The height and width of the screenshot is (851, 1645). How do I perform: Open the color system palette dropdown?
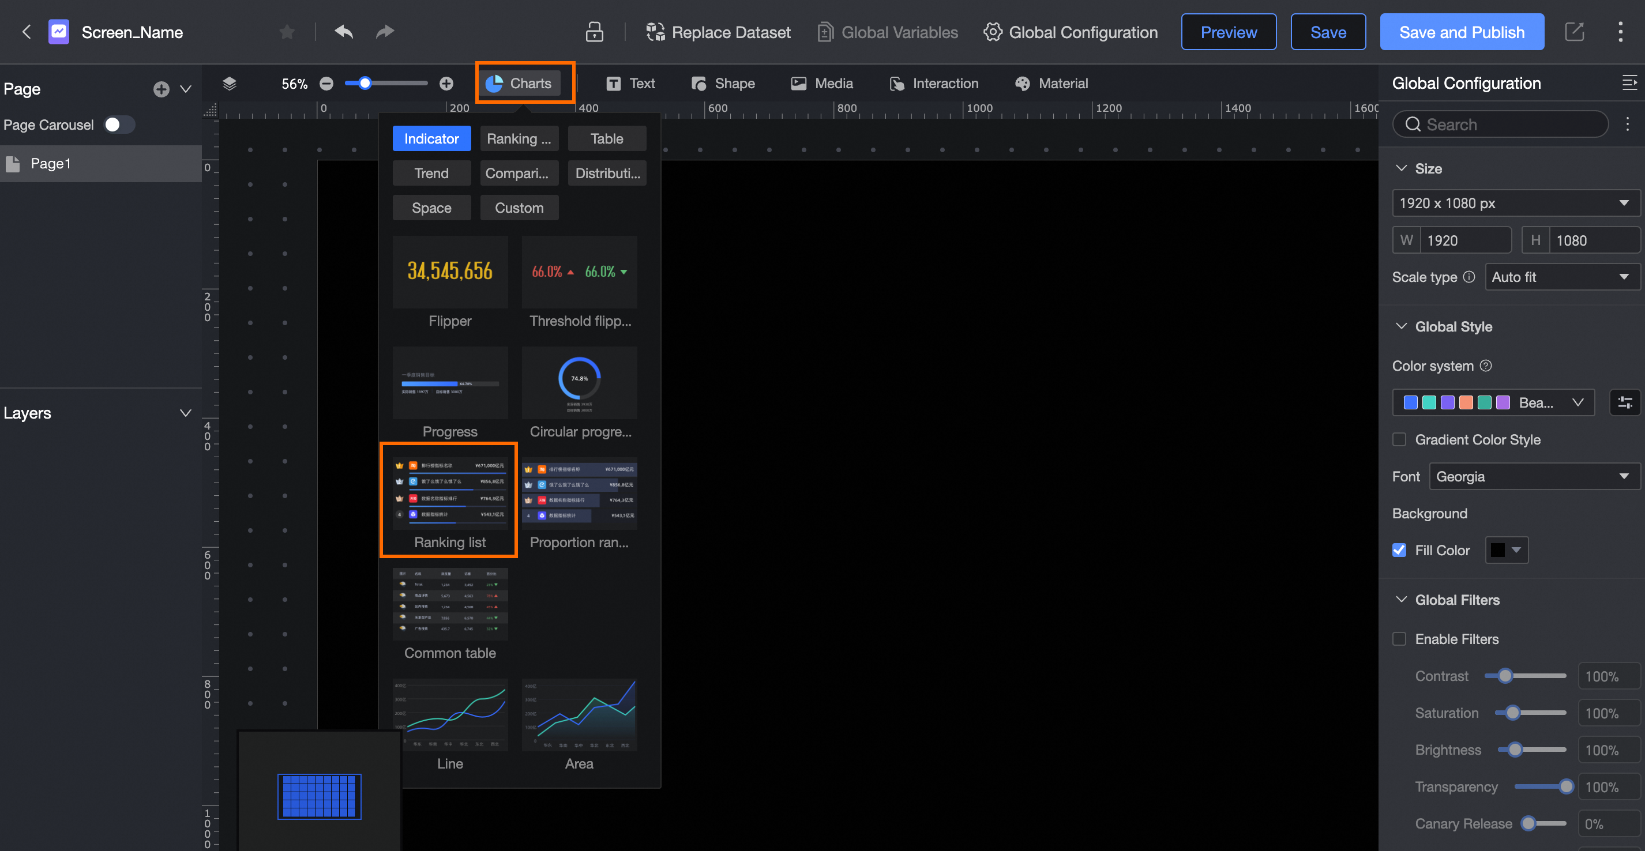coord(1493,402)
